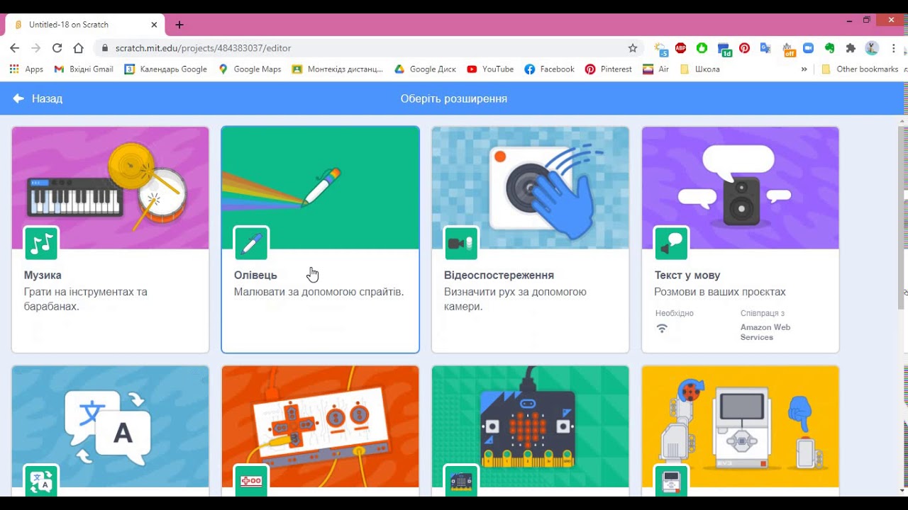The height and width of the screenshot is (510, 908).
Task: Open the Zoom extension icon
Action: point(808,48)
